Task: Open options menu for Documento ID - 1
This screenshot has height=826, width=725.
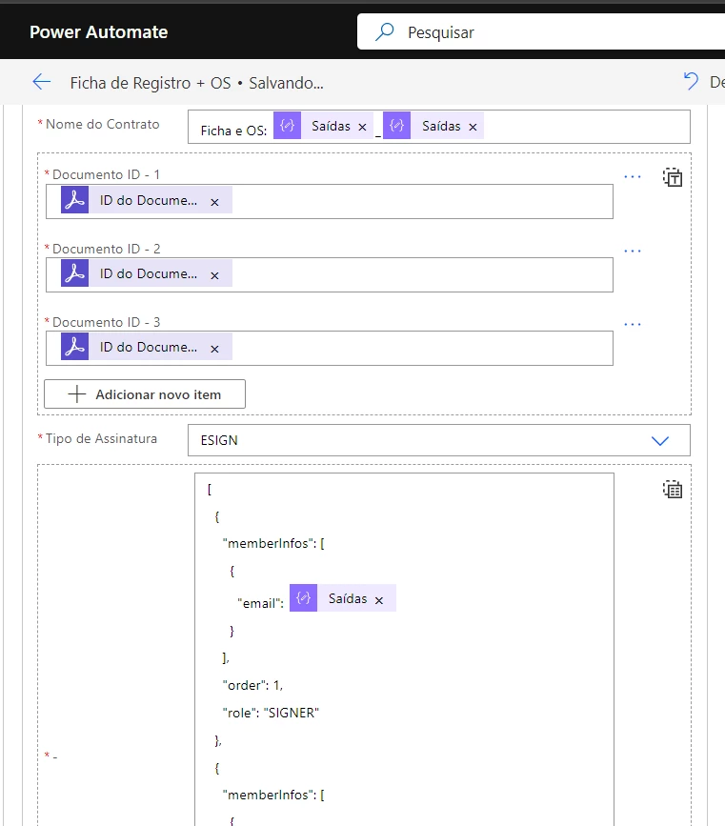Action: (x=633, y=177)
